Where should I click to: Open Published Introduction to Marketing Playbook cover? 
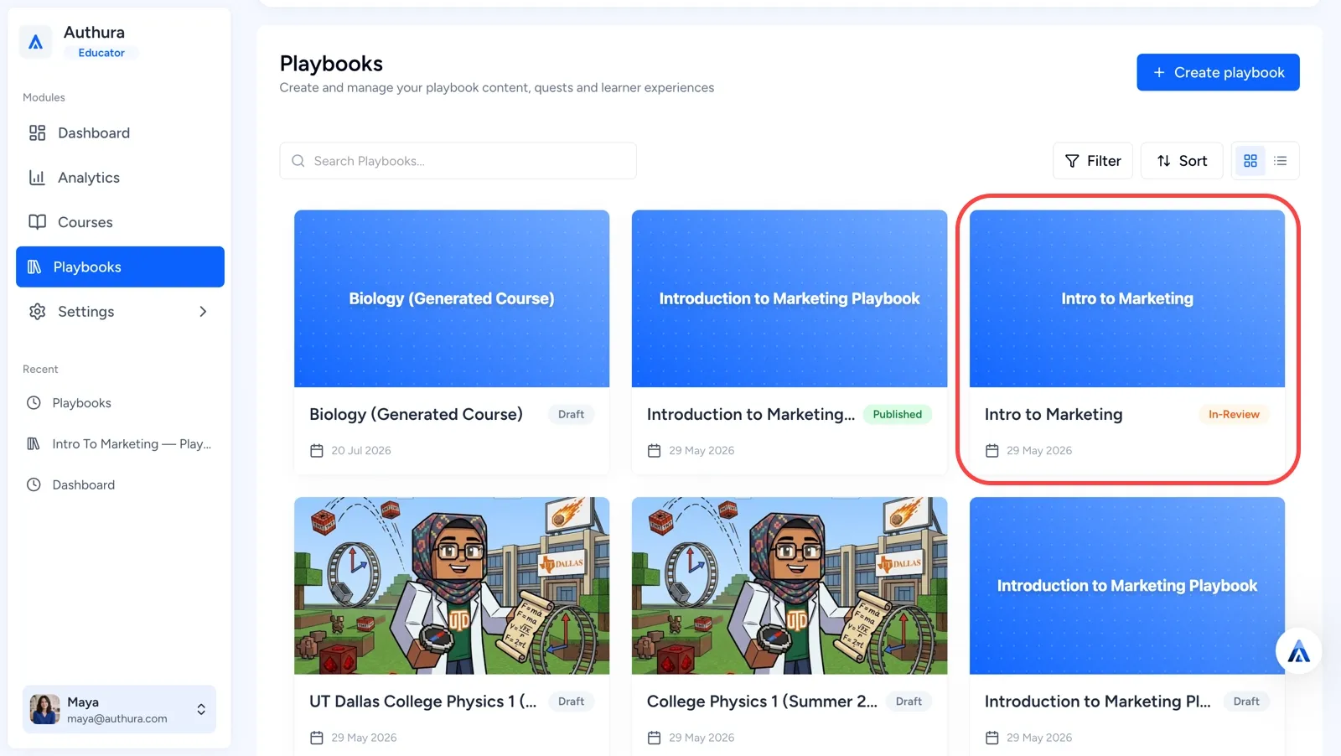[x=790, y=298]
